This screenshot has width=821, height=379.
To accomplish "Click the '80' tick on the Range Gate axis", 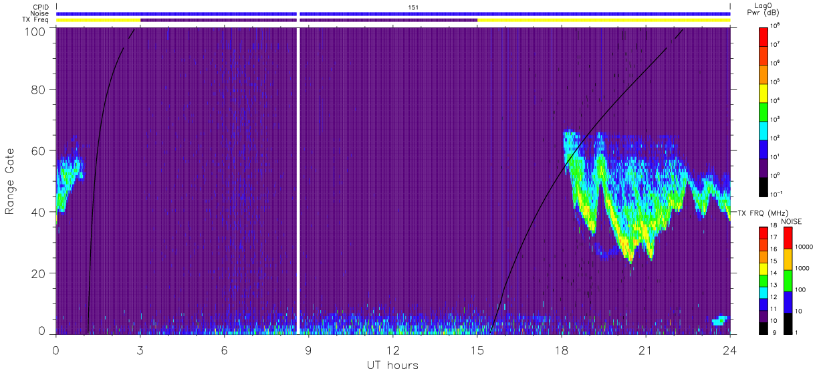I will (37, 89).
